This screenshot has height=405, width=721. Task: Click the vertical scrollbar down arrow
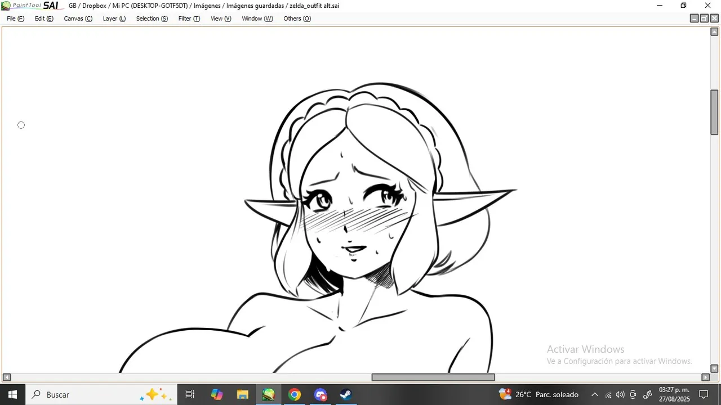pos(714,368)
